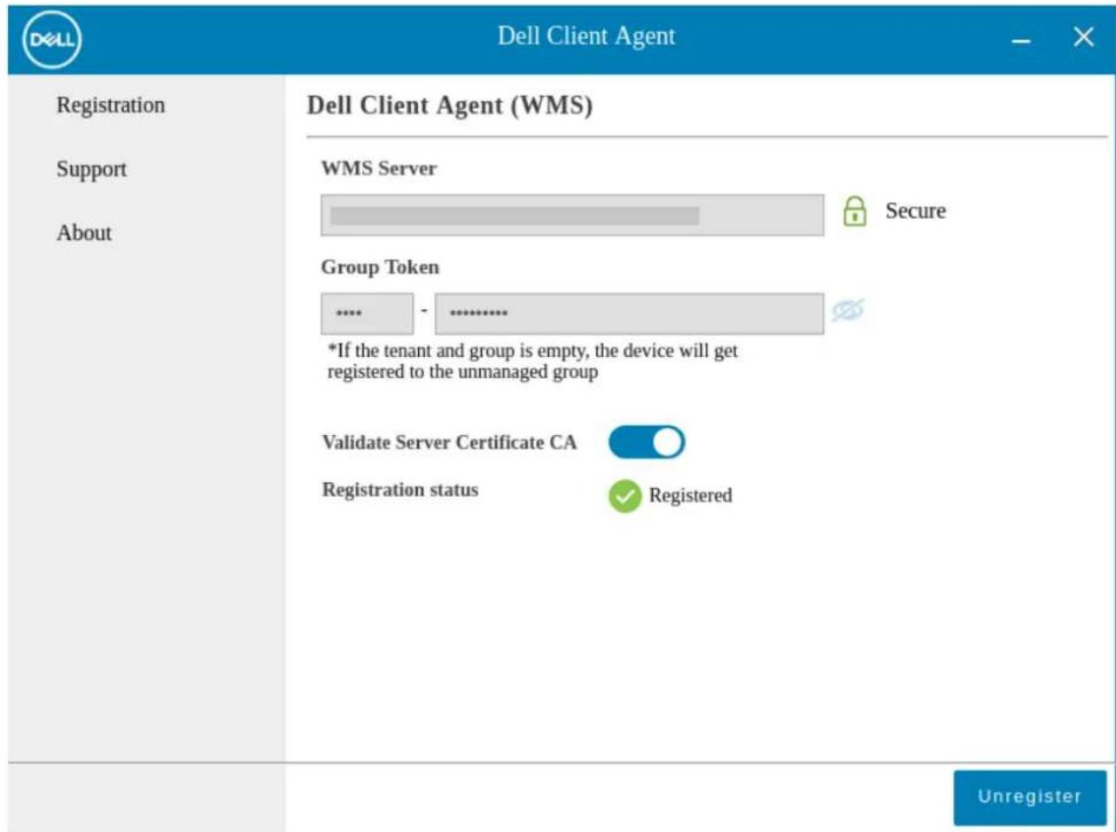Click the WMS Server address field
This screenshot has height=832, width=1116.
coord(571,215)
